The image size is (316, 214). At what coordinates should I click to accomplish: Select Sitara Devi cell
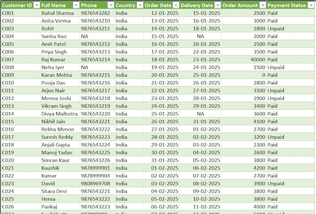[60, 191]
